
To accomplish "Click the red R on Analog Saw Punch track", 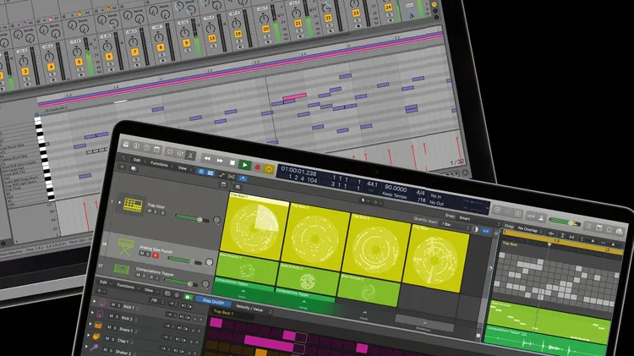I will (155, 255).
